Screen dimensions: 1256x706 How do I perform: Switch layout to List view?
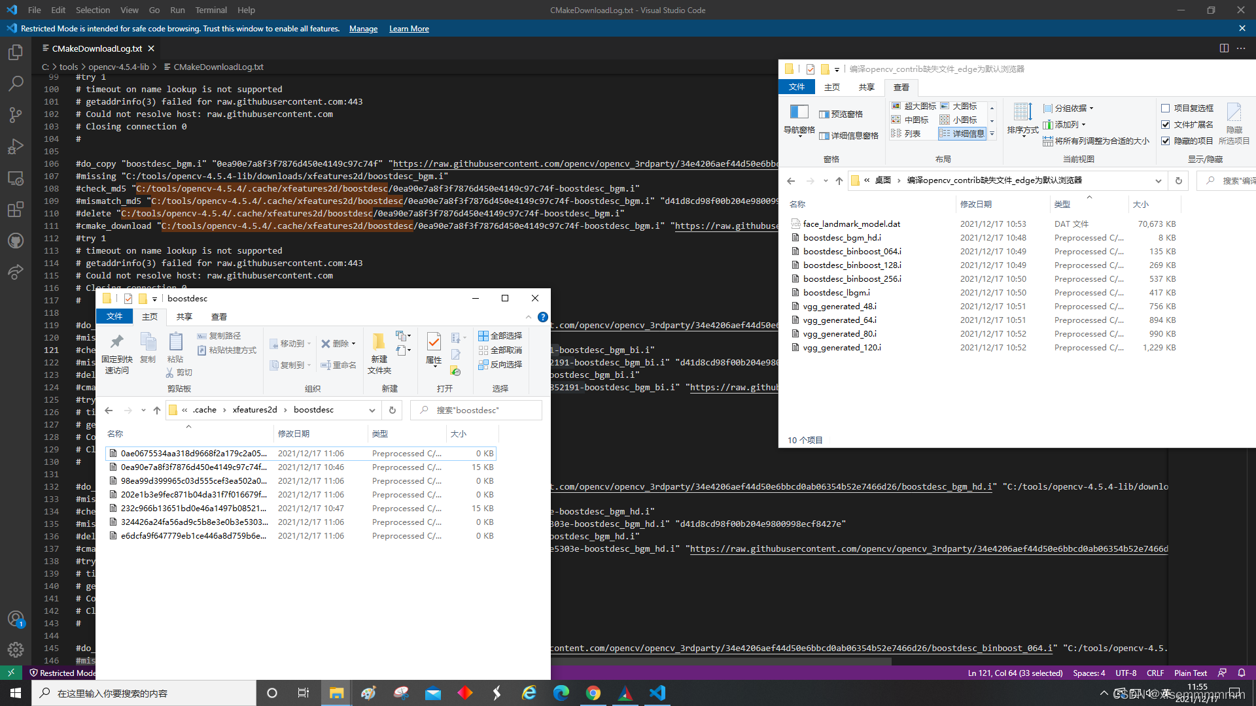906,133
